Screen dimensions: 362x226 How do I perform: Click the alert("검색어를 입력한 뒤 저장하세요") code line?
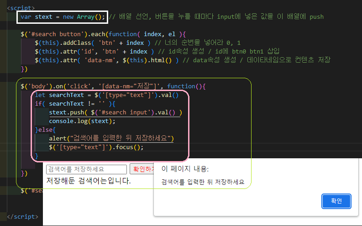[111, 138]
